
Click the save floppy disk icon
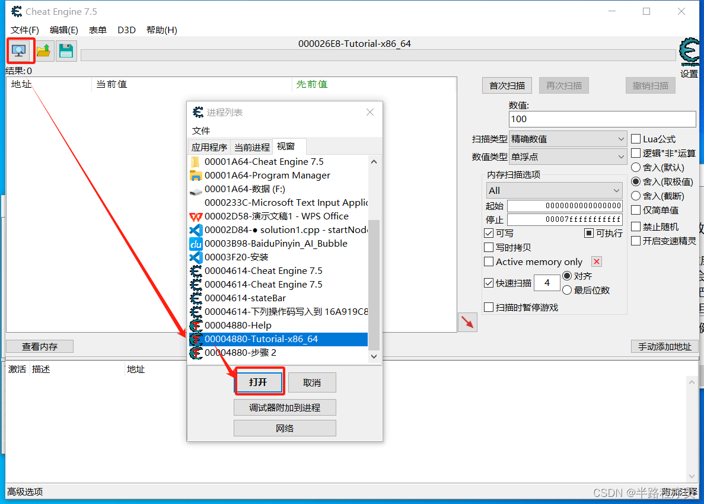pos(66,51)
